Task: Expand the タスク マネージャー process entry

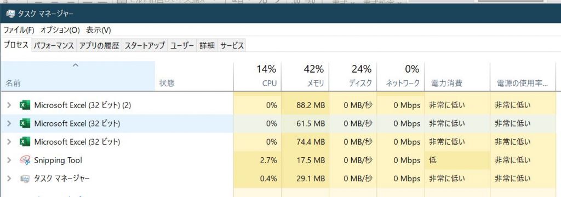Action: click(x=9, y=178)
